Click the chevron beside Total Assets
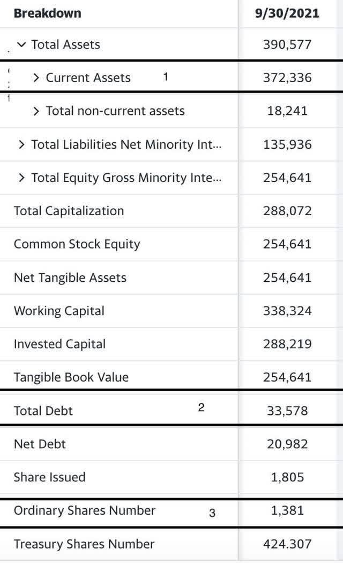The width and height of the screenshot is (343, 563). (x=21, y=45)
